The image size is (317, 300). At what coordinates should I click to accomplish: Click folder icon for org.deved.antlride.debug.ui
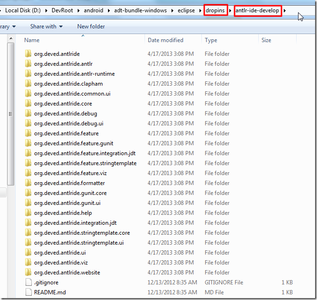28,123
